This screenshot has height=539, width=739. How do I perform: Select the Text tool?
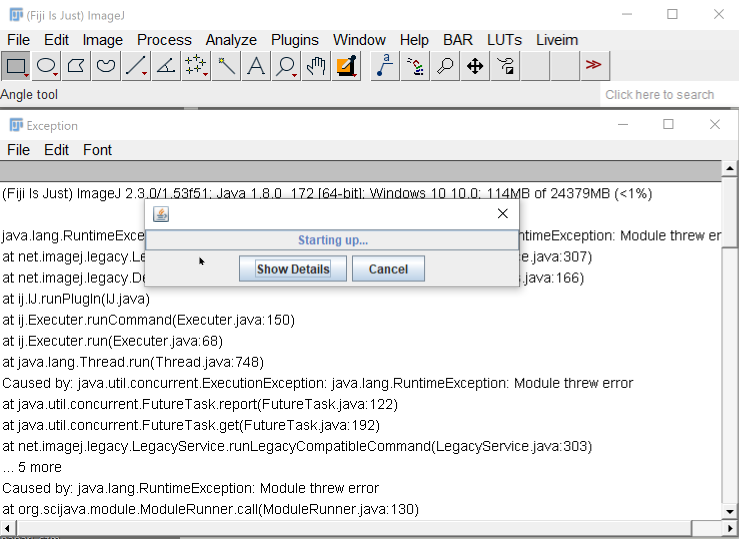[256, 66]
